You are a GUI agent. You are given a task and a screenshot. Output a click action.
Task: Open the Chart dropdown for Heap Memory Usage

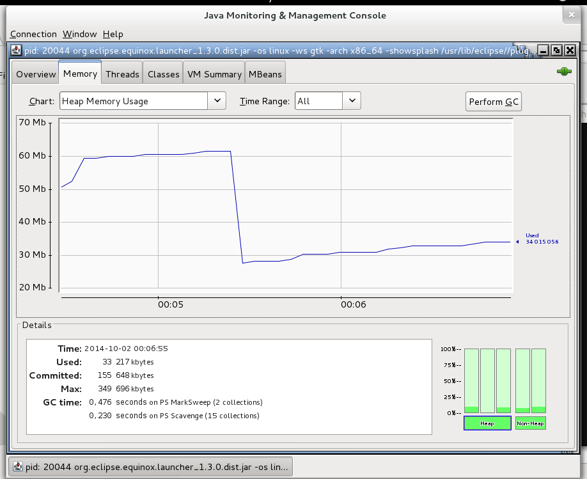tap(217, 101)
